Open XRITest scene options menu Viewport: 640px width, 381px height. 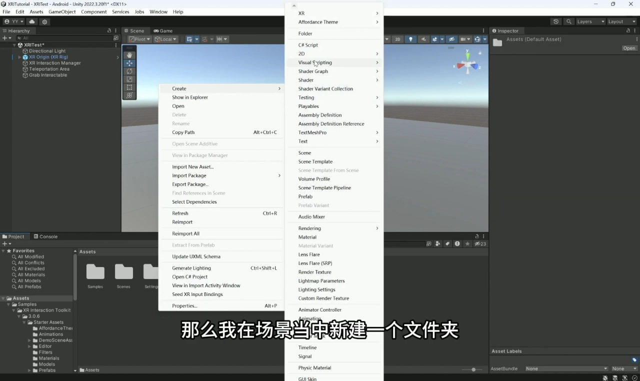pos(116,45)
